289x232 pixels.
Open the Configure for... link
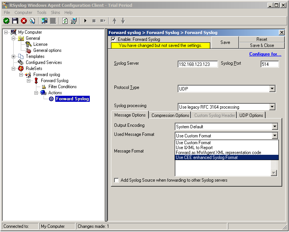(x=265, y=54)
